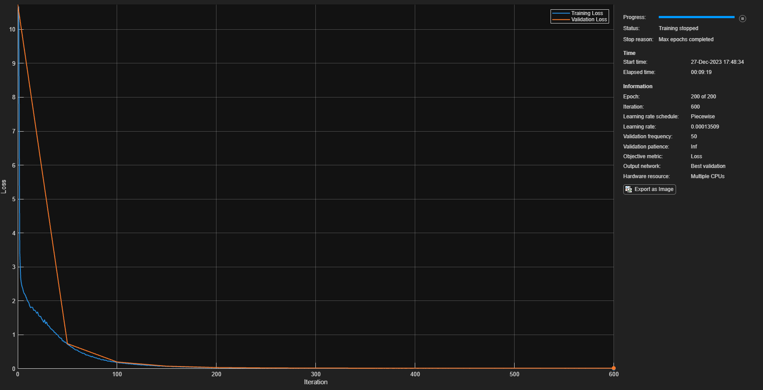763x390 pixels.
Task: Click the stop training icon beside the progress bar
Action: tap(742, 19)
